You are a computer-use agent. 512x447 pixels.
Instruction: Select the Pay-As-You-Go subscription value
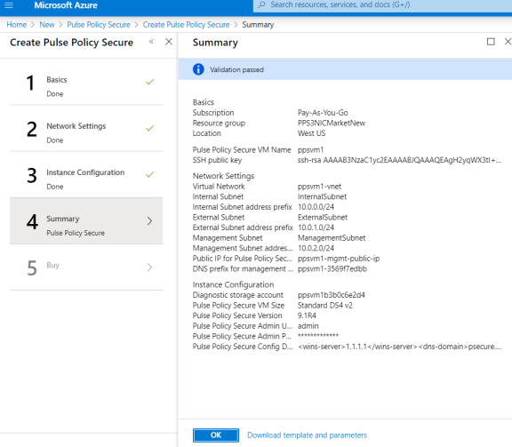point(323,113)
